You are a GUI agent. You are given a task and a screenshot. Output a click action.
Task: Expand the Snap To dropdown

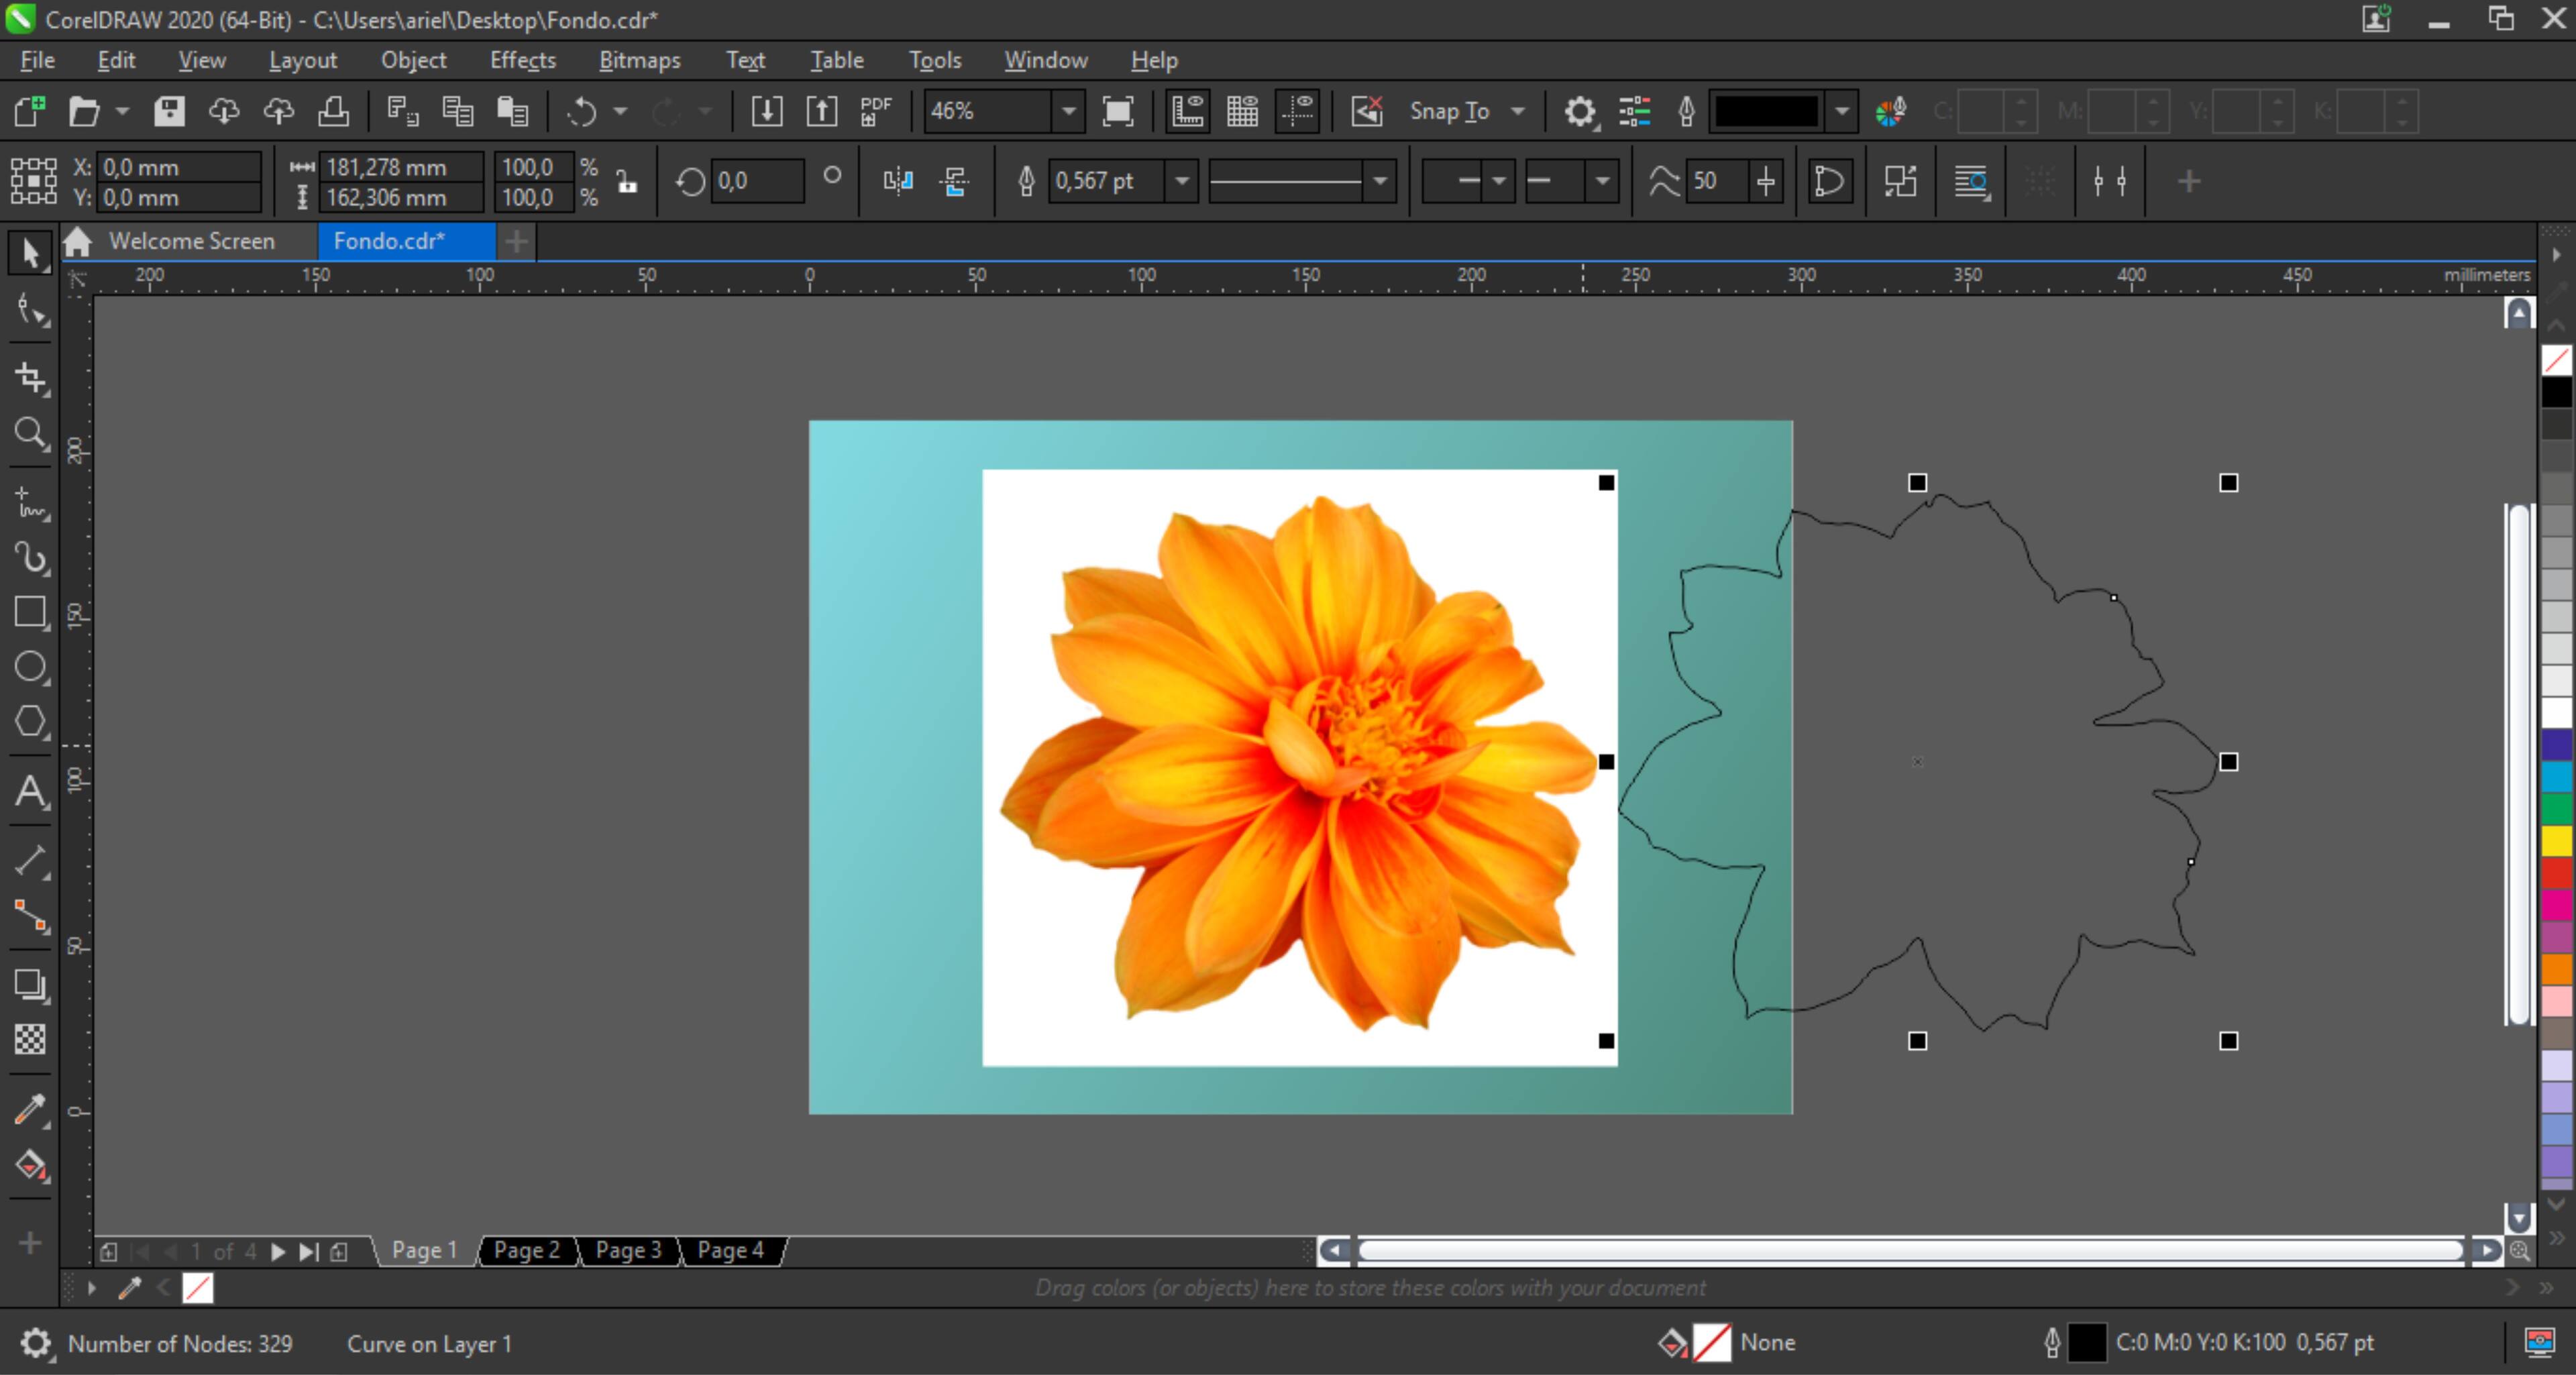point(1518,111)
